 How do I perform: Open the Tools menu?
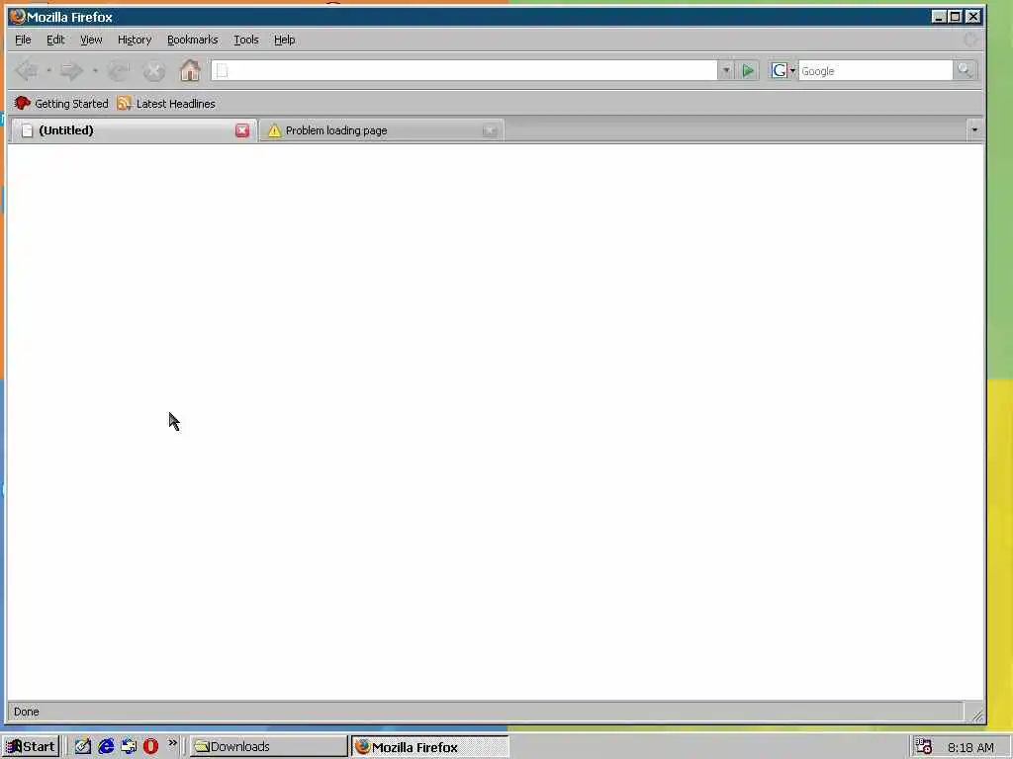pyautogui.click(x=246, y=40)
